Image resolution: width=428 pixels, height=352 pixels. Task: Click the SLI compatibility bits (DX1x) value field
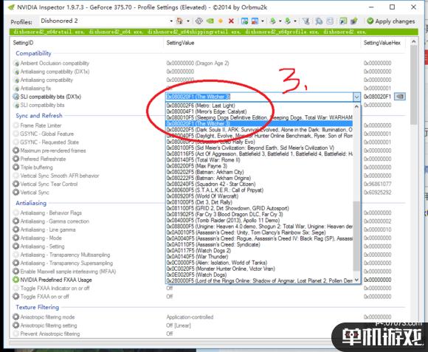259,97
